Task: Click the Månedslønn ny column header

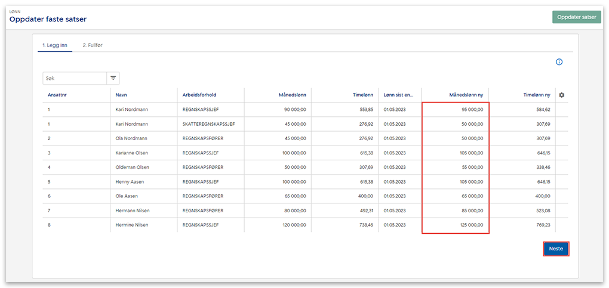Action: [x=466, y=95]
